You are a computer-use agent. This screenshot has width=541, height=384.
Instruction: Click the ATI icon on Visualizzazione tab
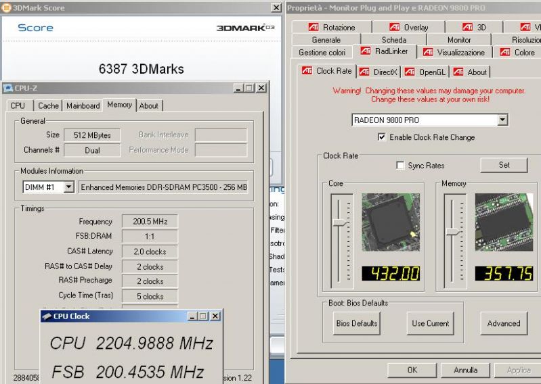point(428,52)
